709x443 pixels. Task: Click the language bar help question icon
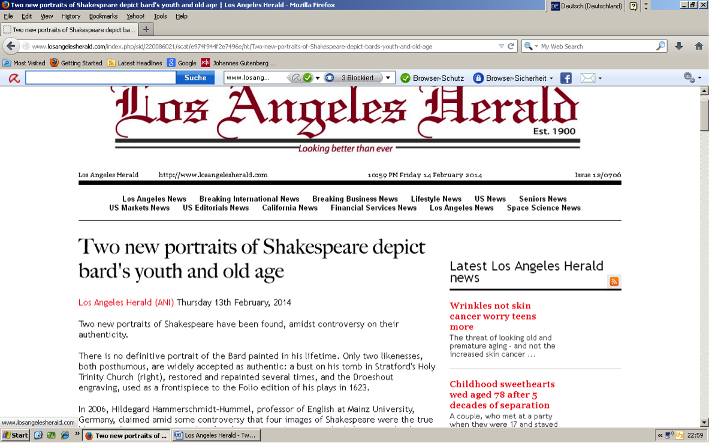click(x=633, y=6)
